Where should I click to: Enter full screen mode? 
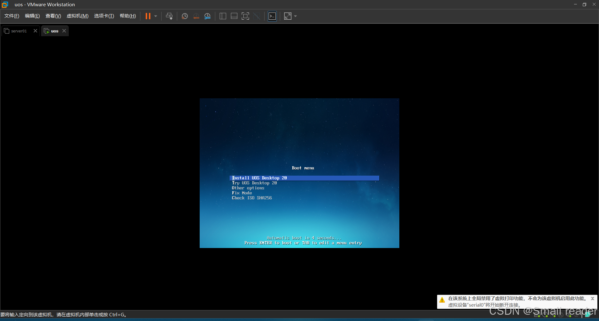click(246, 16)
